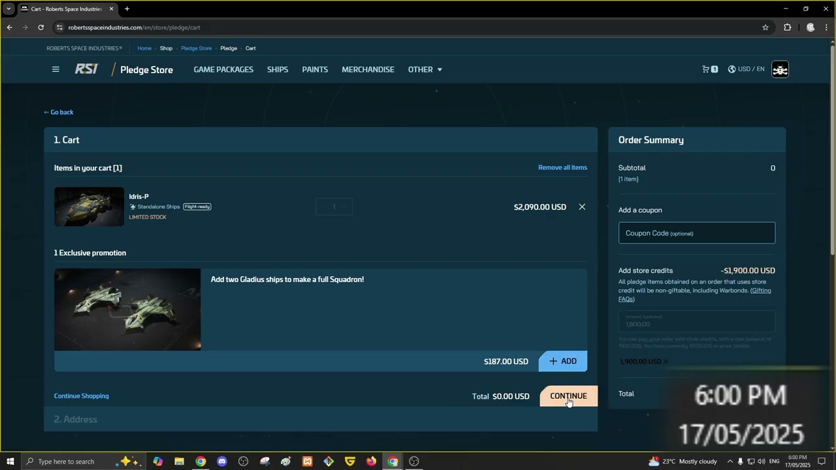Open the browser Extensions menu
836x470 pixels.
pos(787,27)
